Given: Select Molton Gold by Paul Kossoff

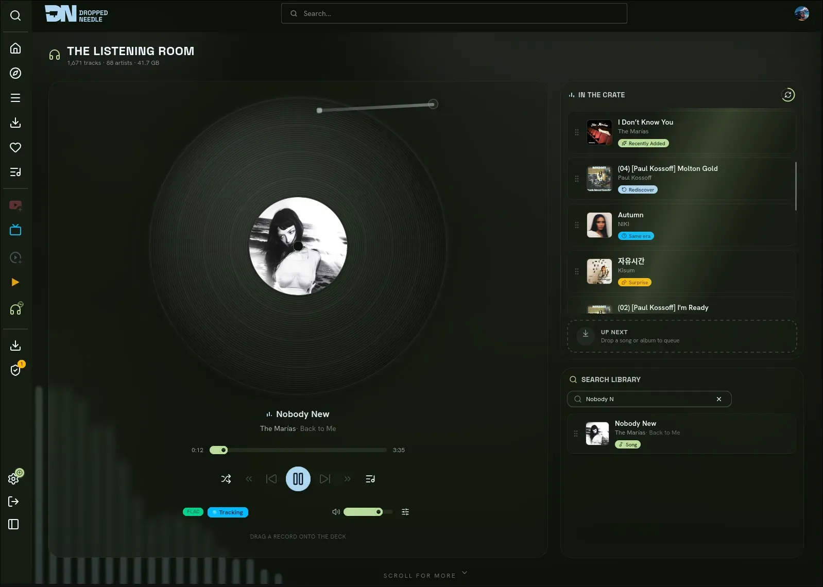Looking at the screenshot, I should 681,178.
